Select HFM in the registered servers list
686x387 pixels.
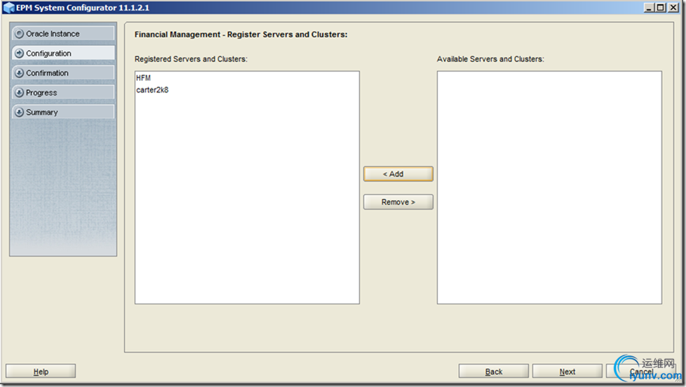coord(247,78)
